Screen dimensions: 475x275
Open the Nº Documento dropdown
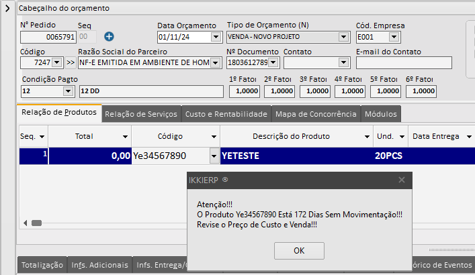(x=273, y=62)
